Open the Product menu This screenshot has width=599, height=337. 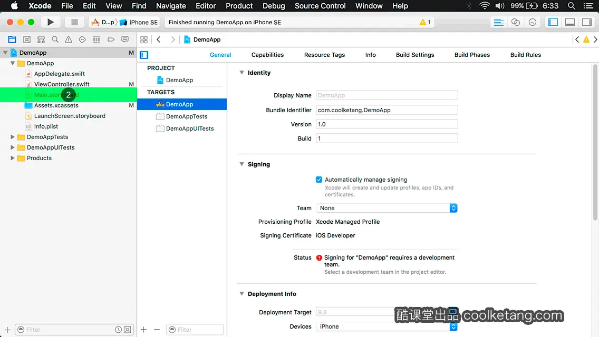(239, 6)
